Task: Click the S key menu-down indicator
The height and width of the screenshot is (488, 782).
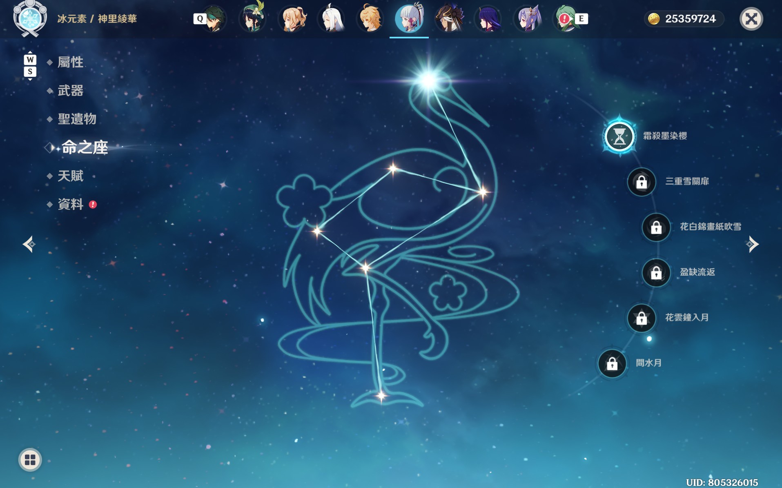Action: point(30,71)
